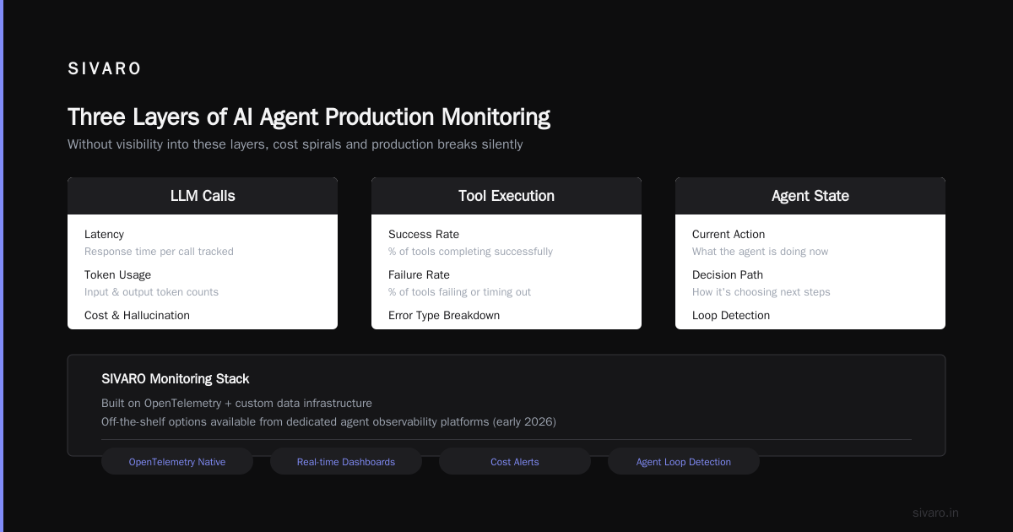Click the SIVARO Monitoring Stack heading
1013x532 pixels.
coord(176,379)
